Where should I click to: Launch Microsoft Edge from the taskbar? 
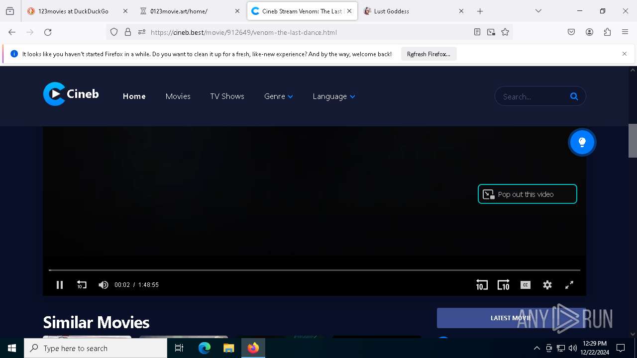[x=205, y=348]
